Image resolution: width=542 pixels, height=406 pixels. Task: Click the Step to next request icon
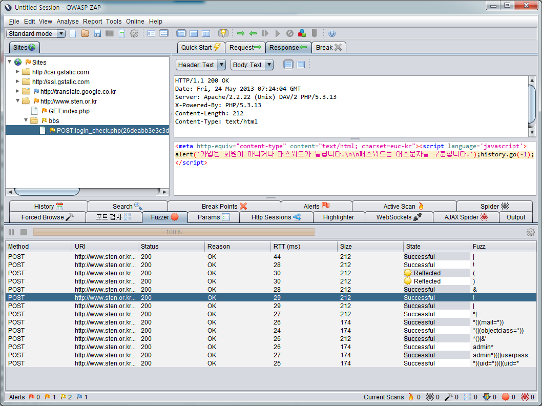[x=265, y=33]
